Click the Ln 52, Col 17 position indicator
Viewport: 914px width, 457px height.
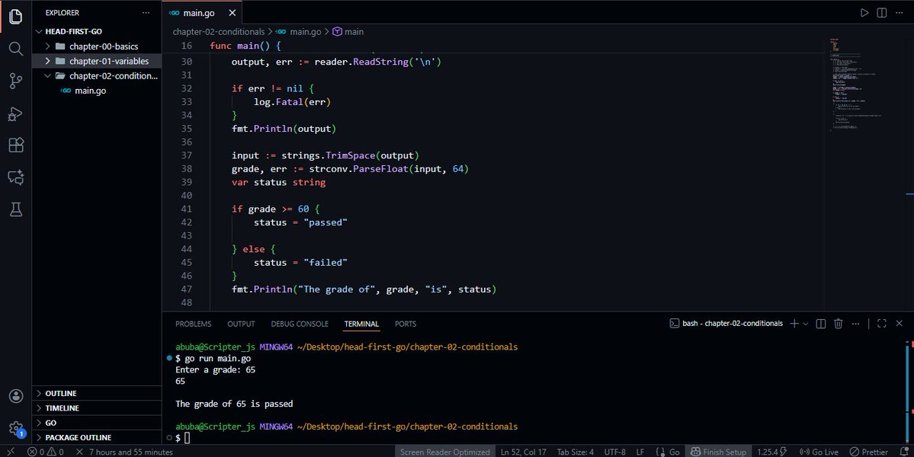524,452
